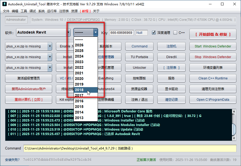Open the 关于 menu
Image resolution: width=241 pixels, height=166 pixels.
coord(96,11)
